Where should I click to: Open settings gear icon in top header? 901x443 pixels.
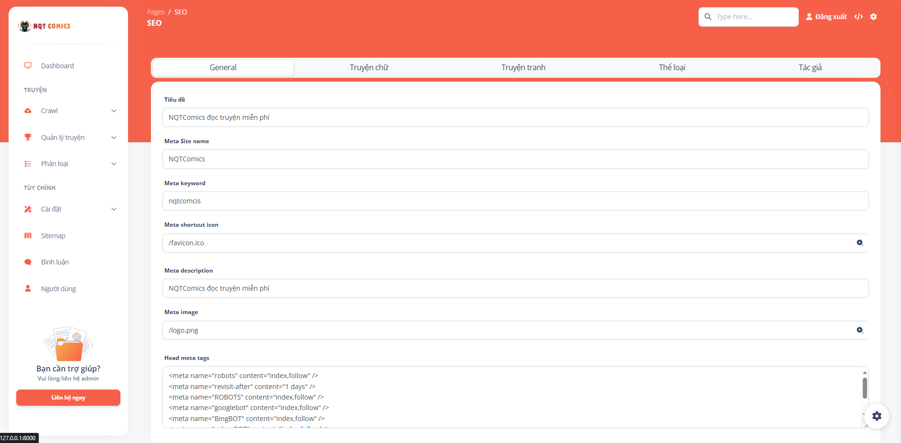[x=873, y=17]
